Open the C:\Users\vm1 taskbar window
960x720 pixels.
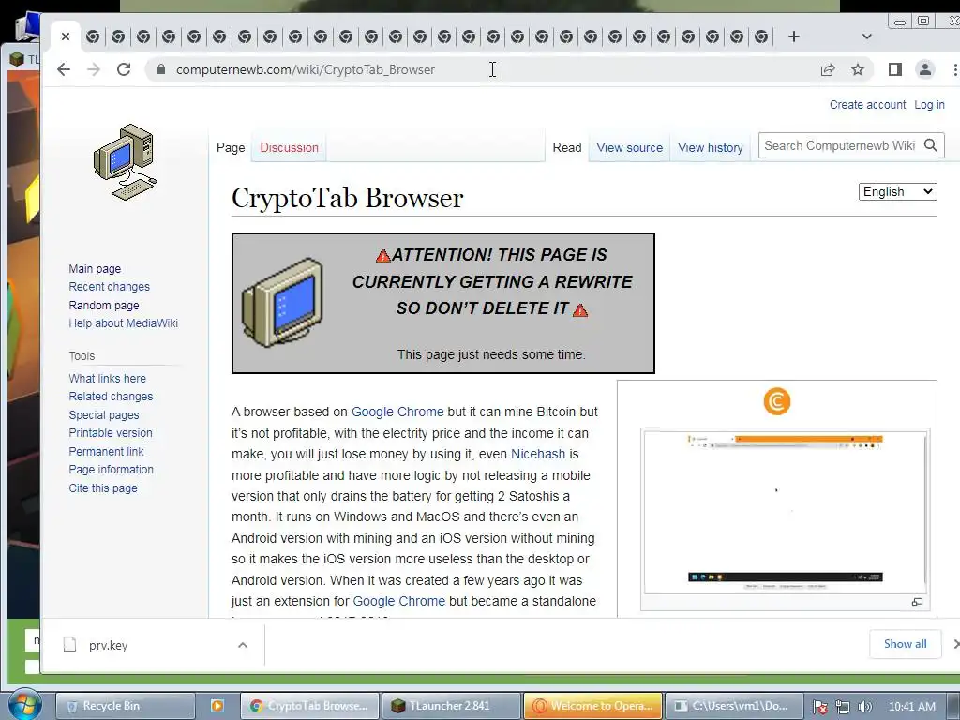(x=734, y=706)
